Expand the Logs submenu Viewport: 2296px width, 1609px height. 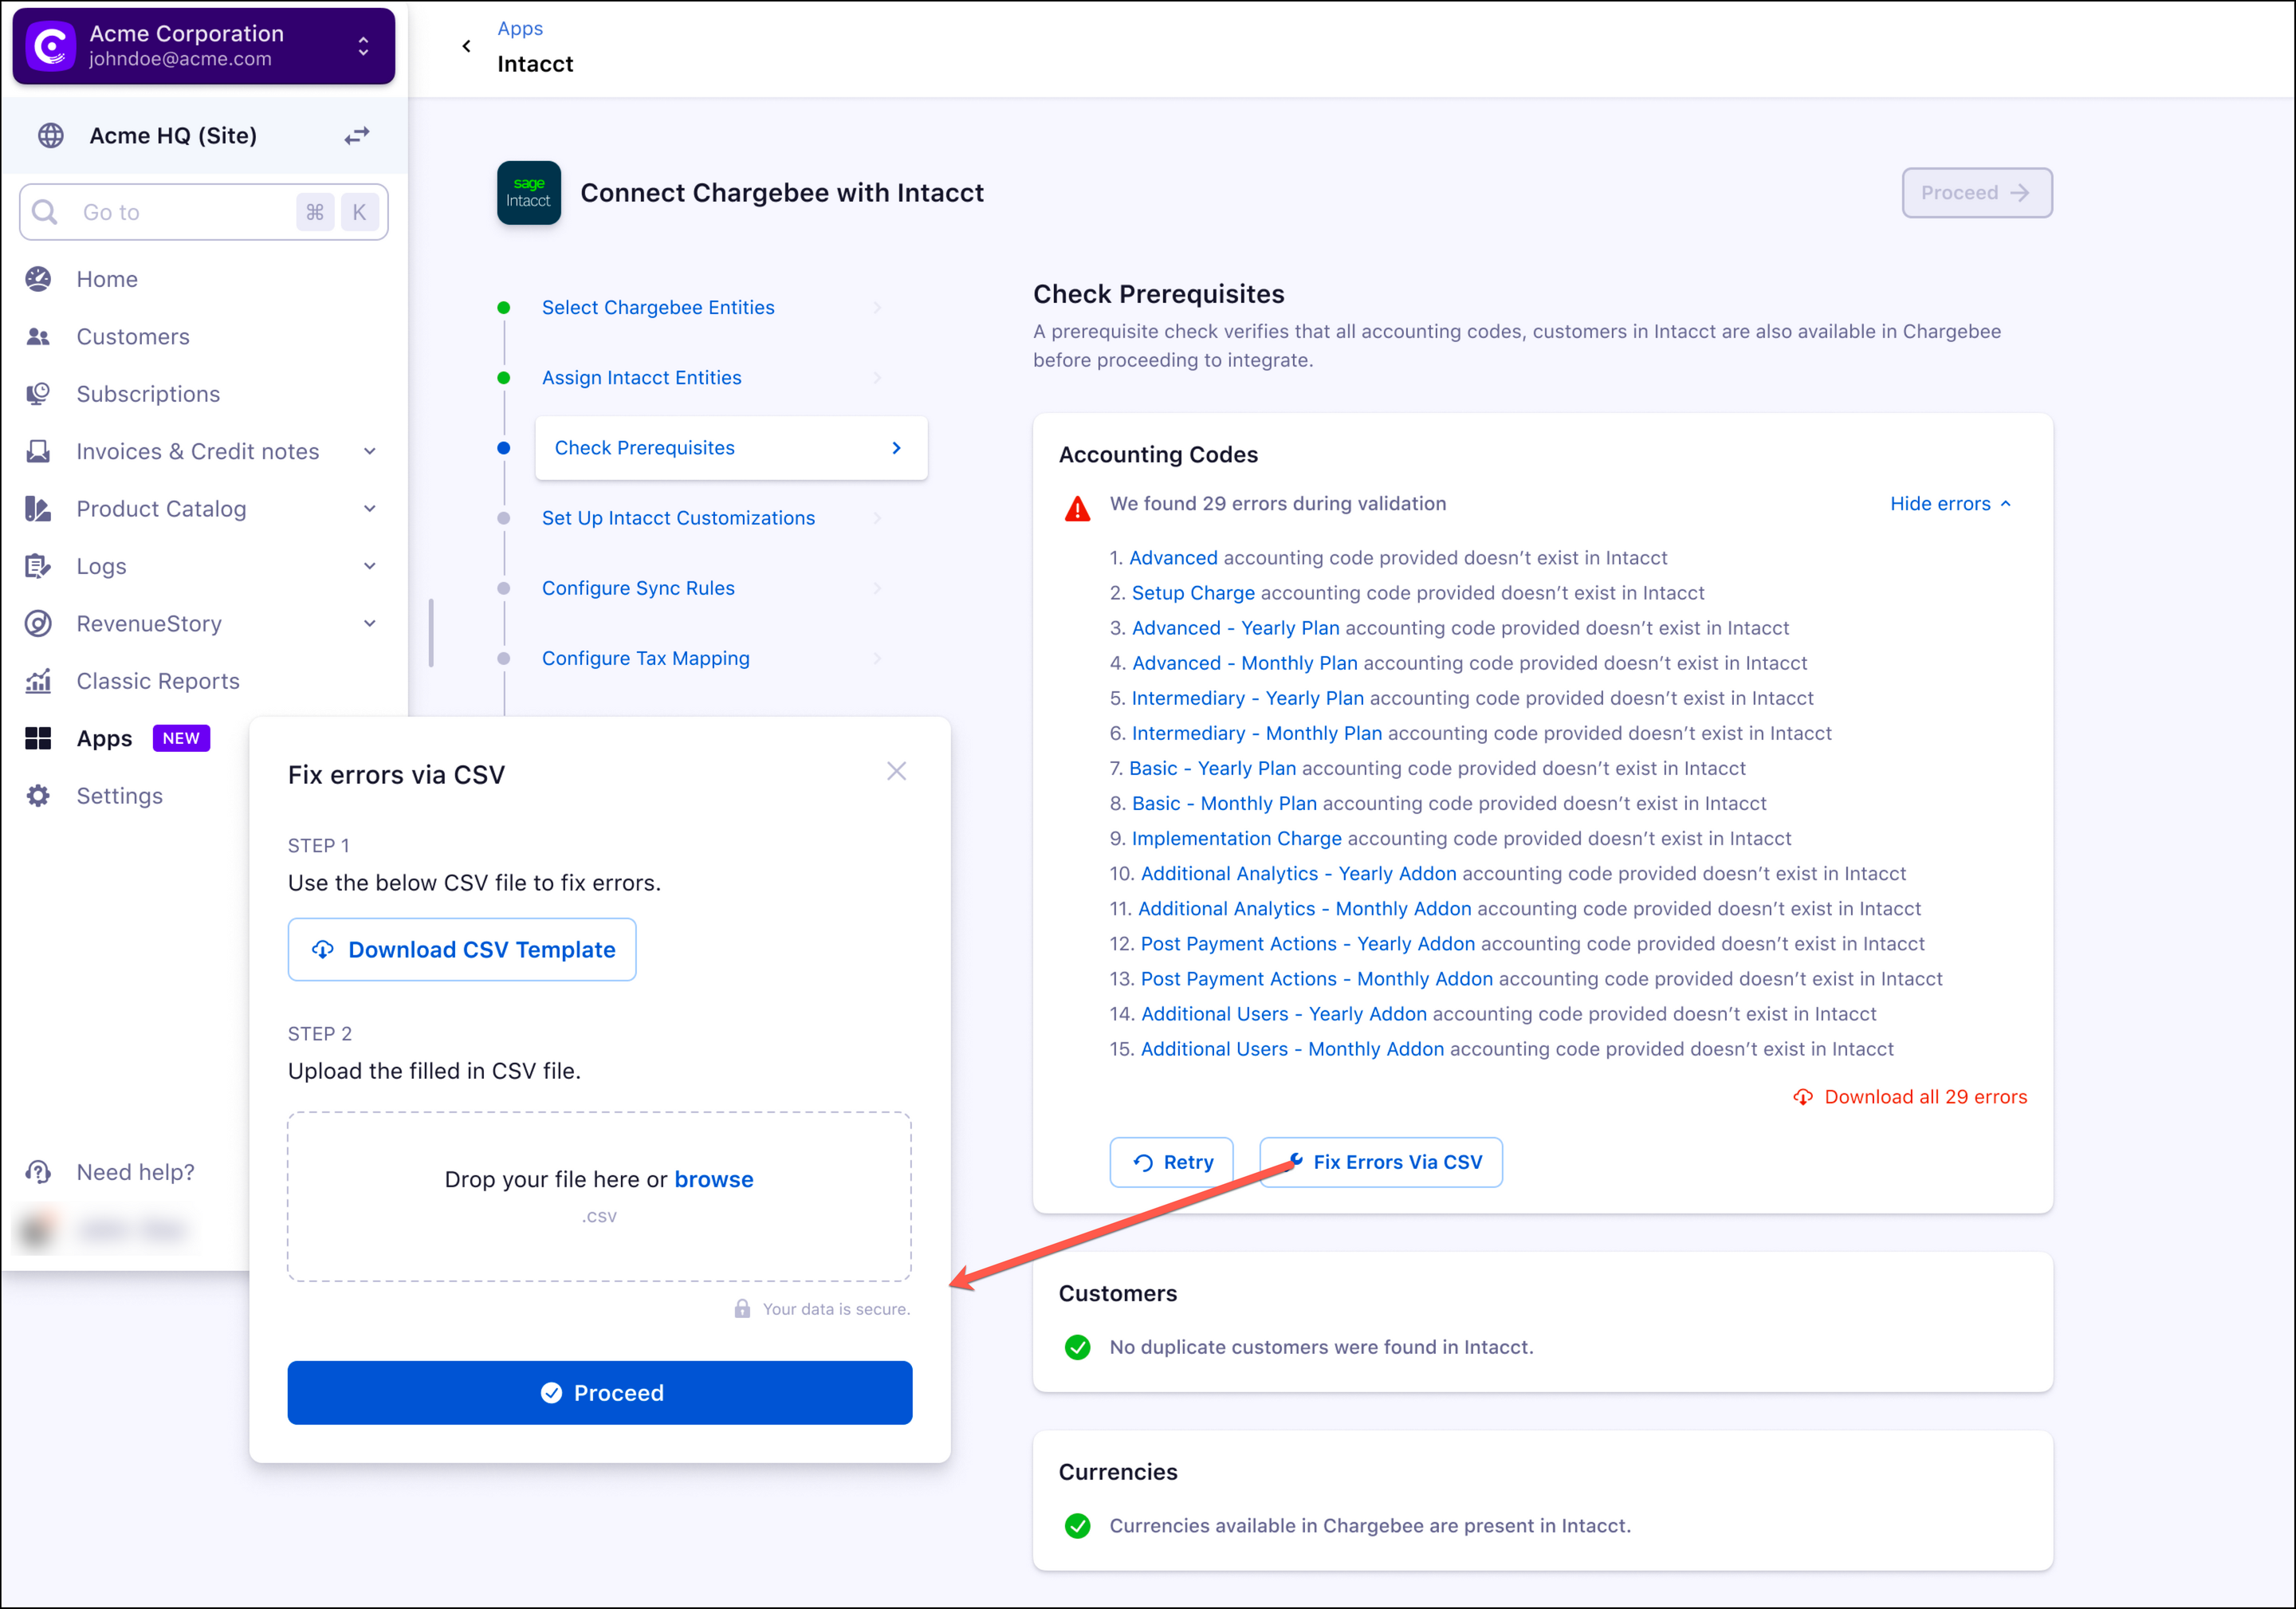click(x=370, y=566)
